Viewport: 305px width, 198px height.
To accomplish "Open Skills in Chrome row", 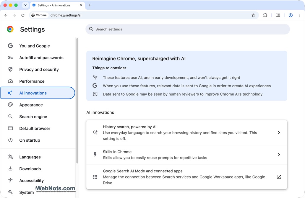I will [187, 155].
